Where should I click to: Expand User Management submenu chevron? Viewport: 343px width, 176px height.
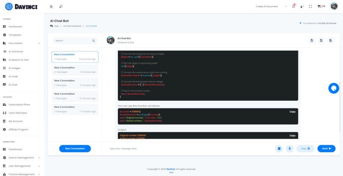point(39,166)
